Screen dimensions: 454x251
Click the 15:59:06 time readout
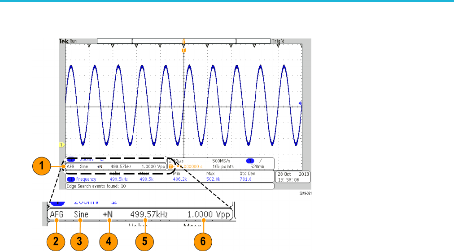(x=288, y=180)
